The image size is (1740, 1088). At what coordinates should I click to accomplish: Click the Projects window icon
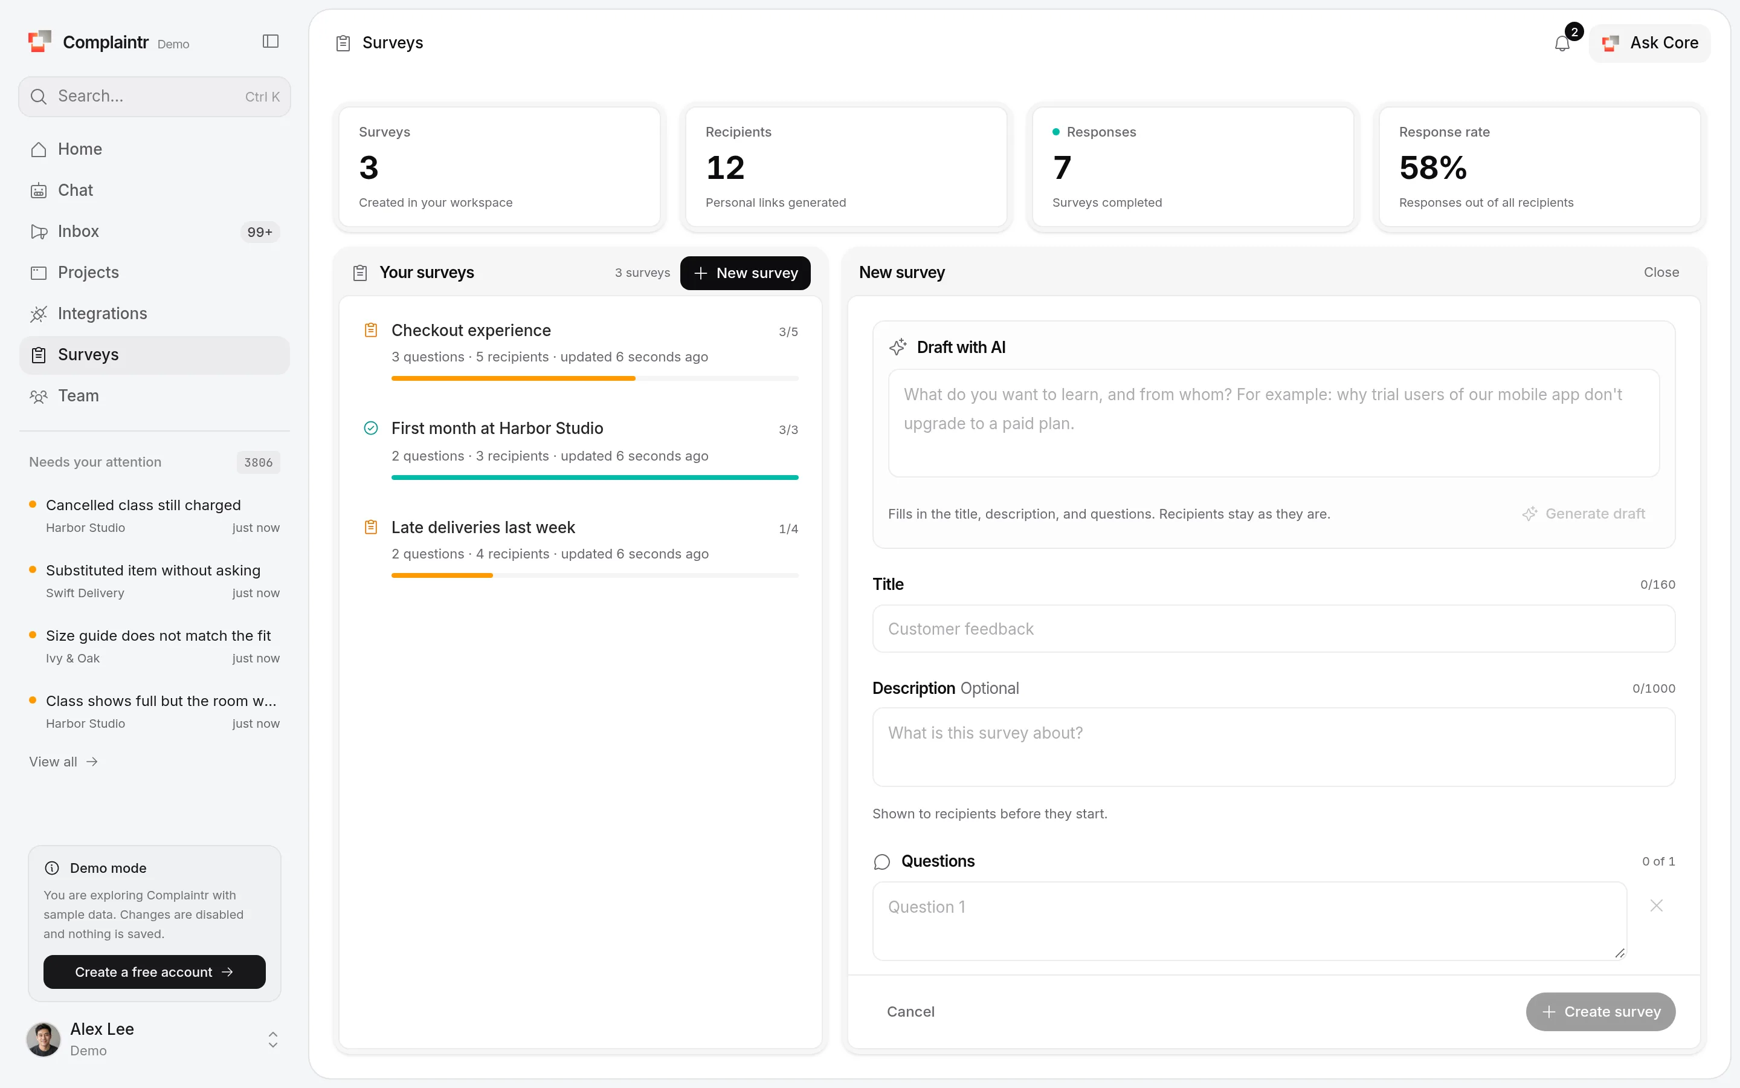[x=39, y=273]
